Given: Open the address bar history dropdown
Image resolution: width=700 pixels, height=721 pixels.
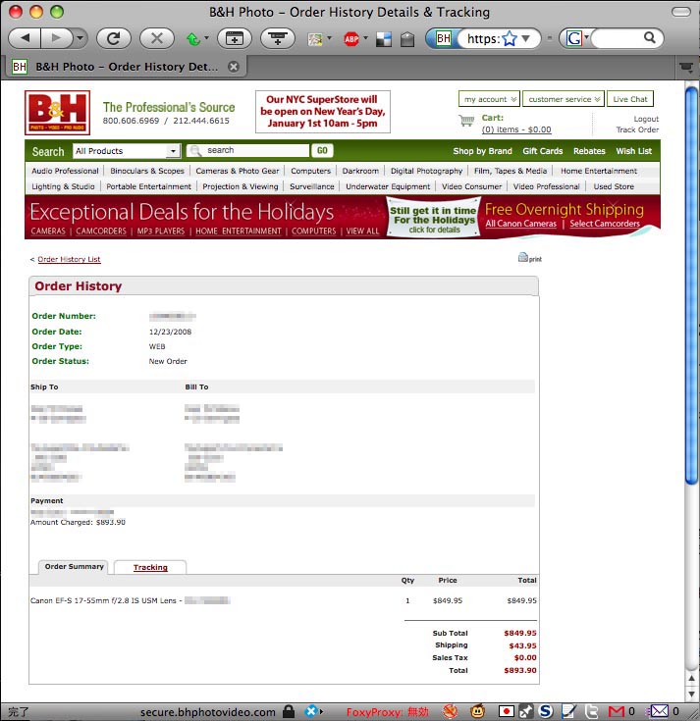Looking at the screenshot, I should point(526,38).
